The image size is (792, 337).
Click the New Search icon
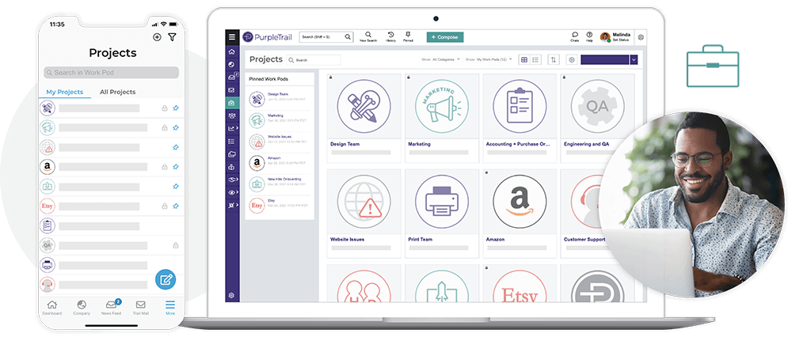pos(369,37)
